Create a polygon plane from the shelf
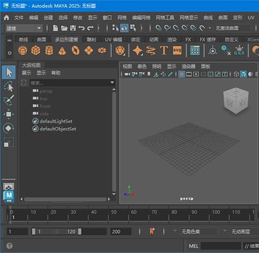The height and width of the screenshot is (253, 259). coord(89,50)
